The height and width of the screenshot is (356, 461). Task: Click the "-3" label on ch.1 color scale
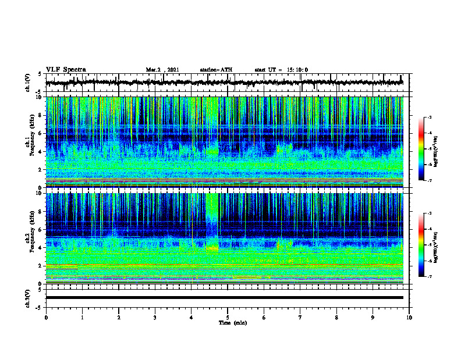coord(429,117)
